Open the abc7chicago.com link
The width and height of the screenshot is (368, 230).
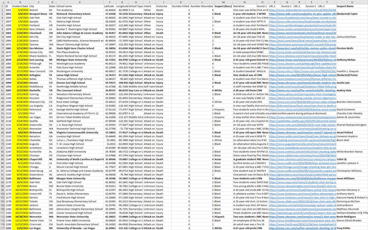pos(302,167)
